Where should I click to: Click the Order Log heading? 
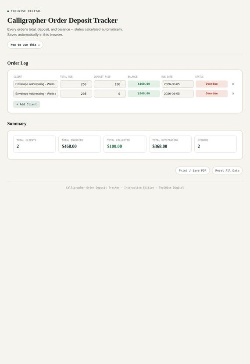[x=18, y=63]
